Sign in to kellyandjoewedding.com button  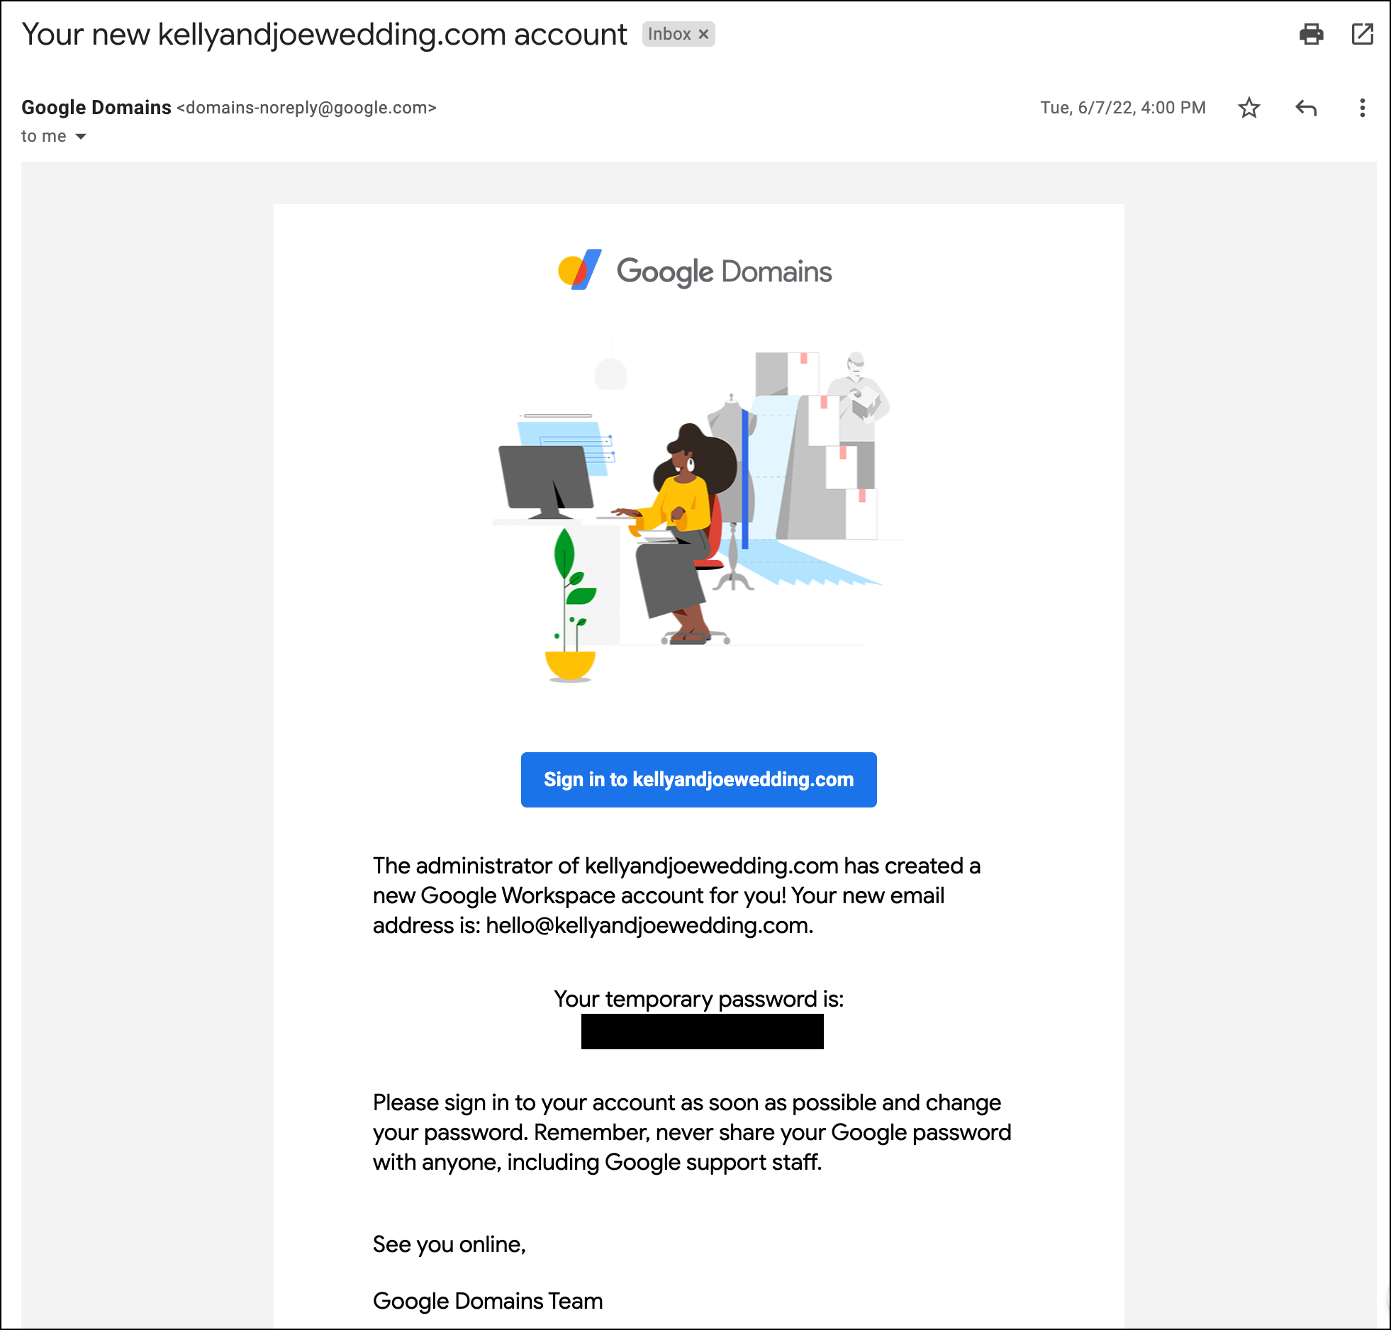pos(698,779)
